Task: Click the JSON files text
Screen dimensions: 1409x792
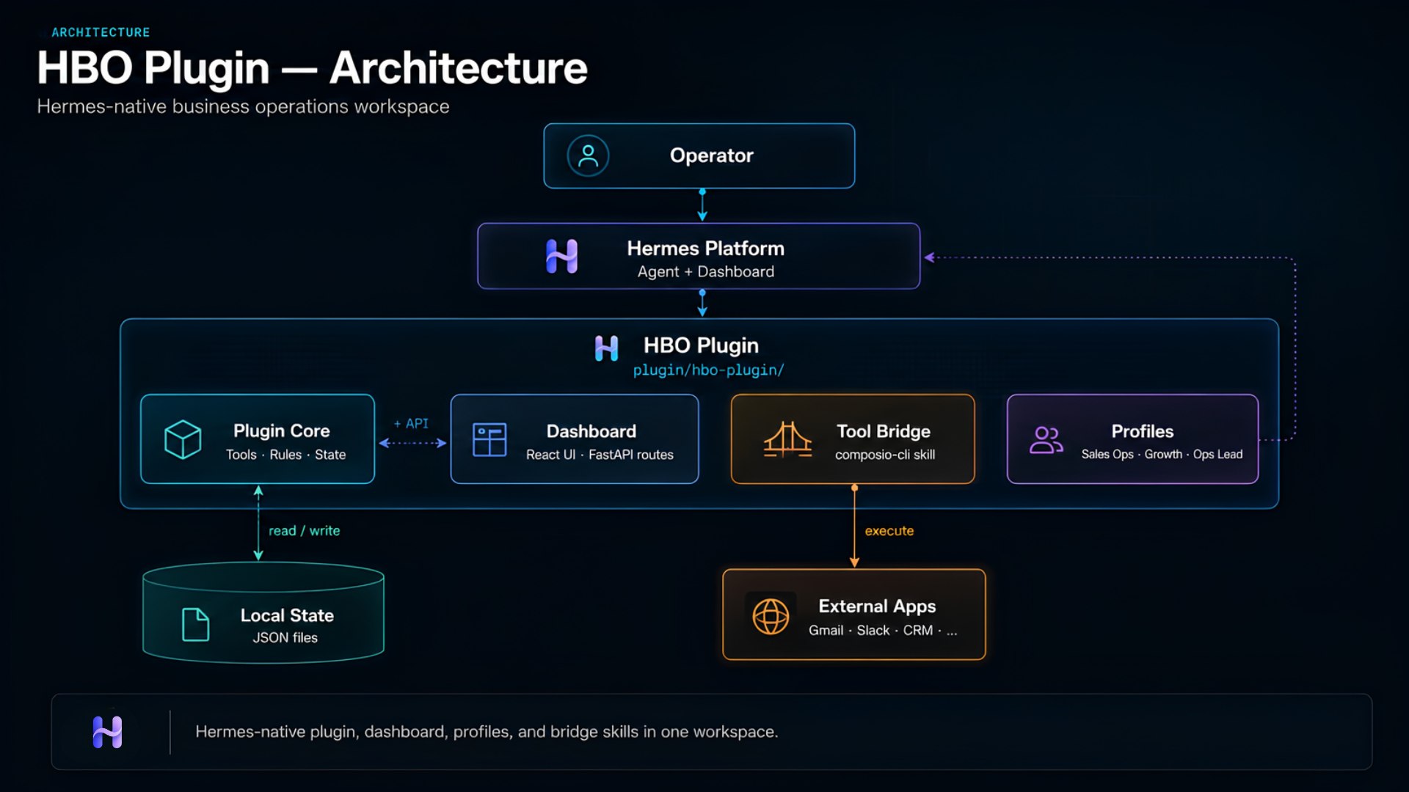Action: pyautogui.click(x=285, y=637)
